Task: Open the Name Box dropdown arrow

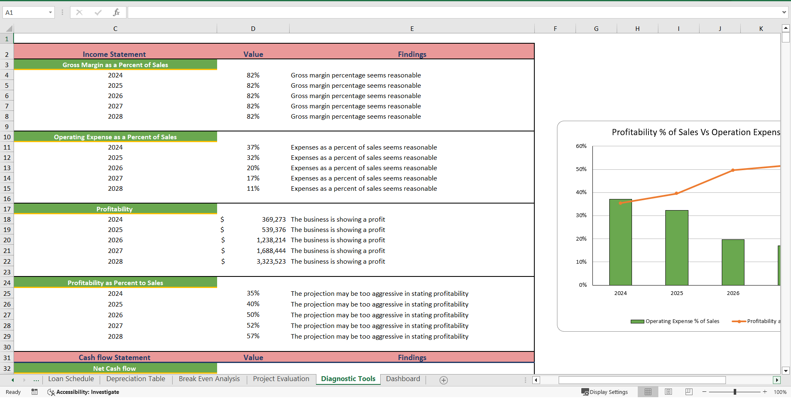Action: (50, 12)
